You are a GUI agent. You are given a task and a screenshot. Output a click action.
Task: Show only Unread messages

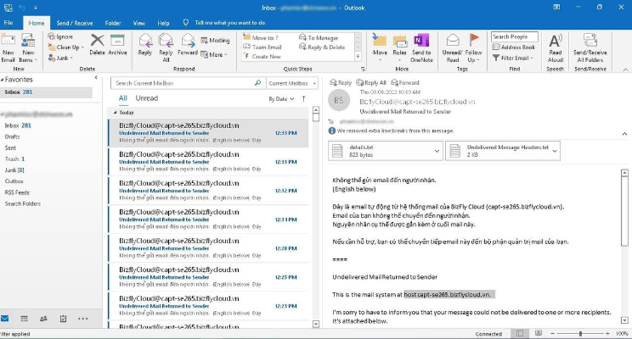147,98
